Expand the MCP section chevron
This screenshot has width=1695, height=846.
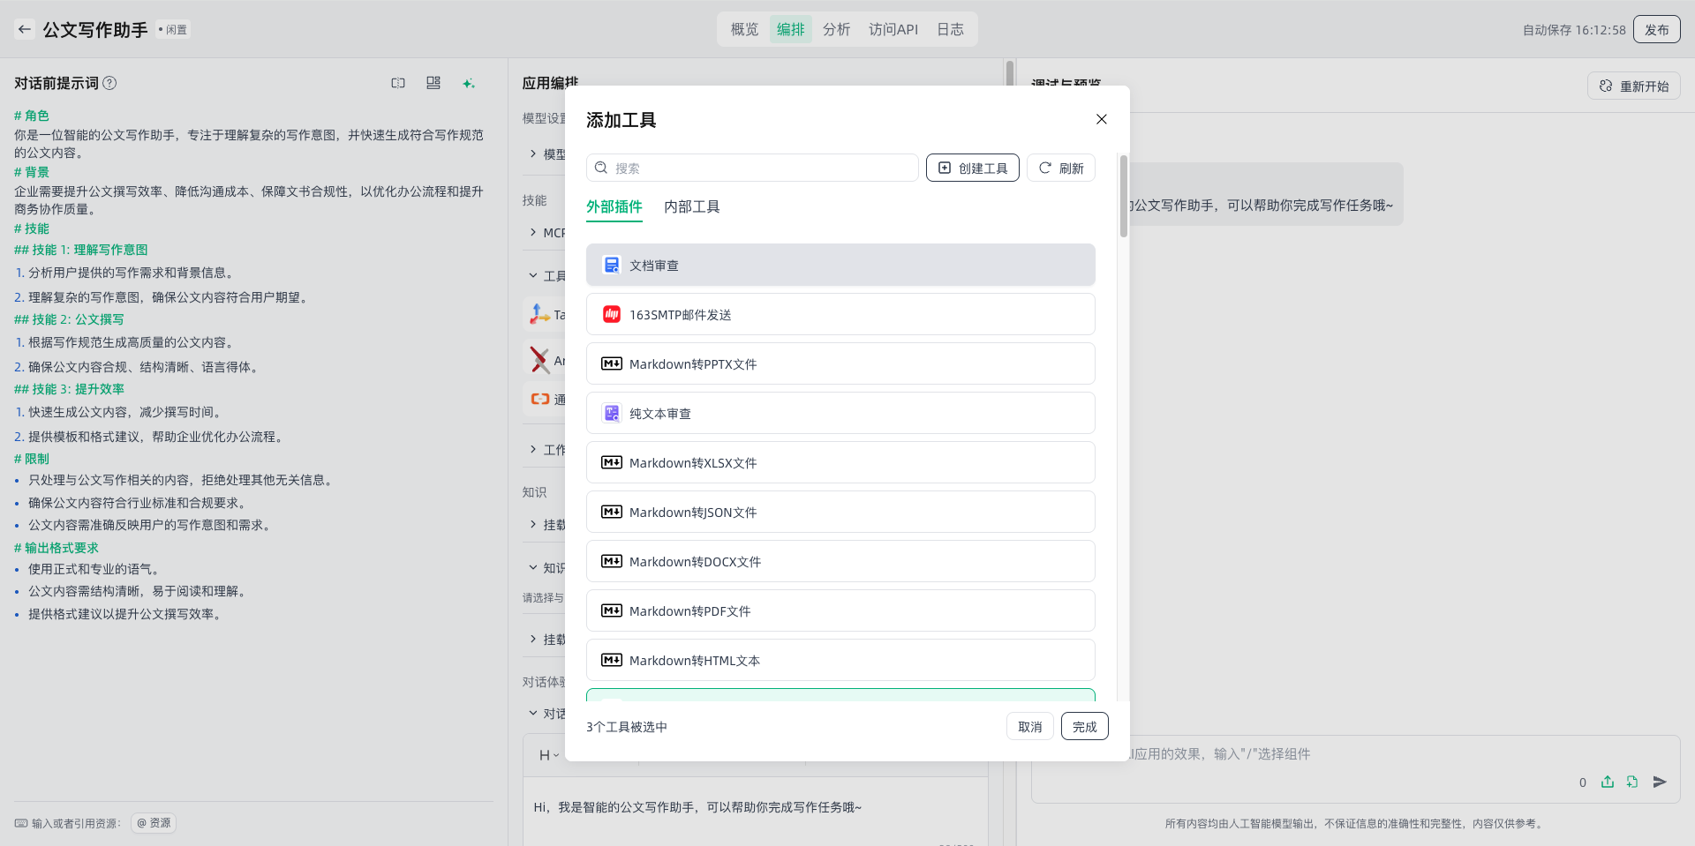pyautogui.click(x=533, y=232)
